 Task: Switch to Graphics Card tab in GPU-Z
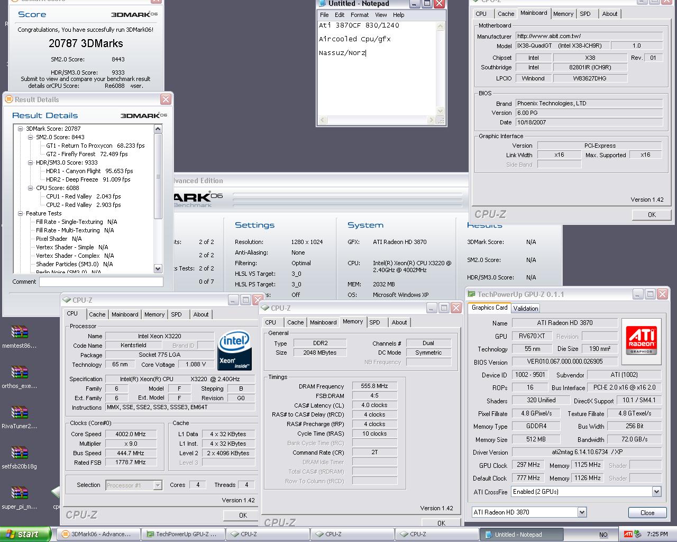(x=489, y=308)
